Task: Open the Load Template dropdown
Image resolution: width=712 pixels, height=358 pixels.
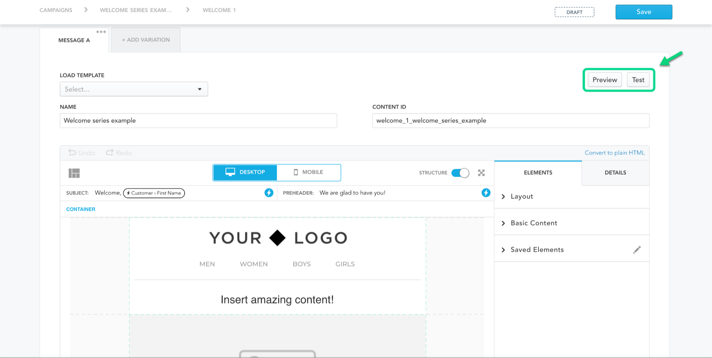Action: [134, 89]
